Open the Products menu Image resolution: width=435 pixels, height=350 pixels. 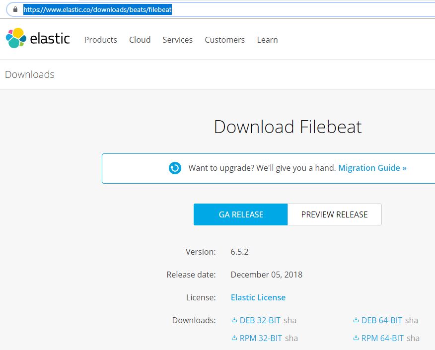[101, 40]
